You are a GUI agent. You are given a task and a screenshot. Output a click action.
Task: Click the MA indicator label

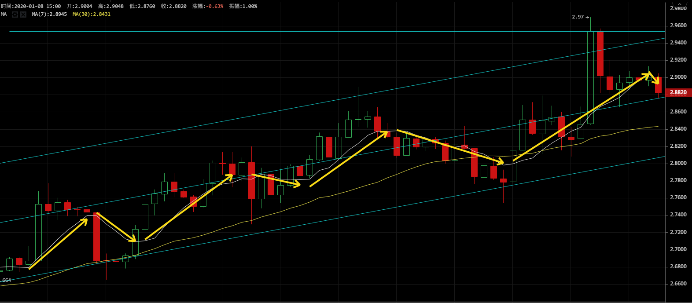[4, 14]
